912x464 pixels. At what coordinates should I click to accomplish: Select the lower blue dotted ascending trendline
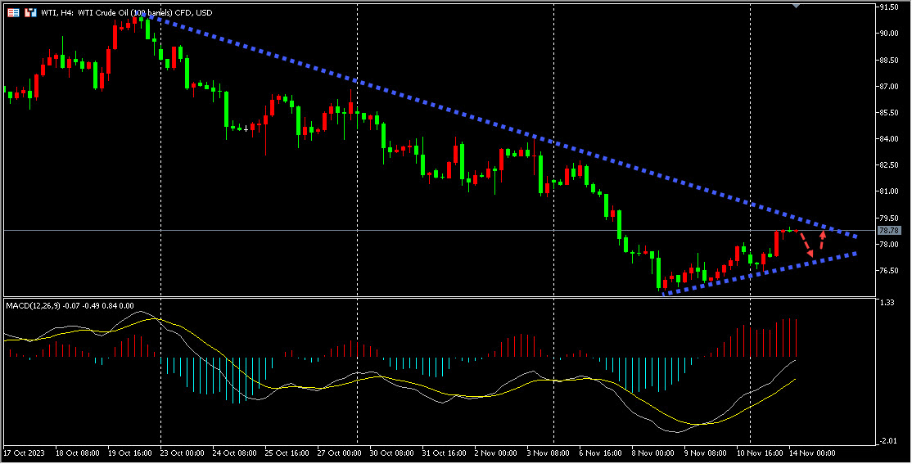point(760,273)
